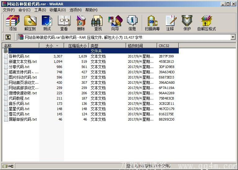
Task: Select file 图片抖动代码.txt
Action: click(x=23, y=77)
